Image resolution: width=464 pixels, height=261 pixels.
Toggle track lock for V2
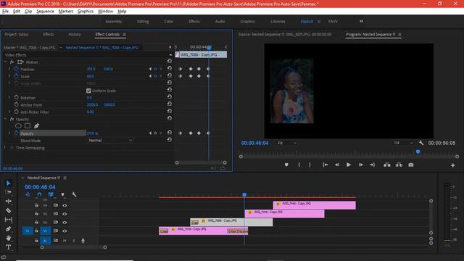click(x=36, y=223)
